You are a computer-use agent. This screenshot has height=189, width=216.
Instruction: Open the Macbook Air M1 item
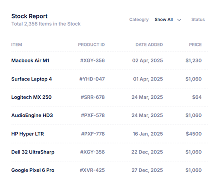pyautogui.click(x=30, y=60)
